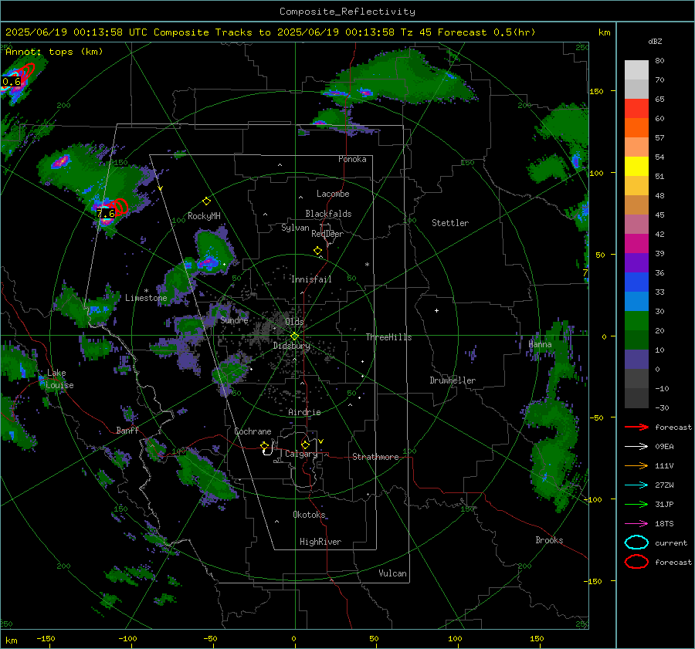Click the Composite_Reflectivity title
Image resolution: width=695 pixels, height=649 pixels.
tap(347, 12)
